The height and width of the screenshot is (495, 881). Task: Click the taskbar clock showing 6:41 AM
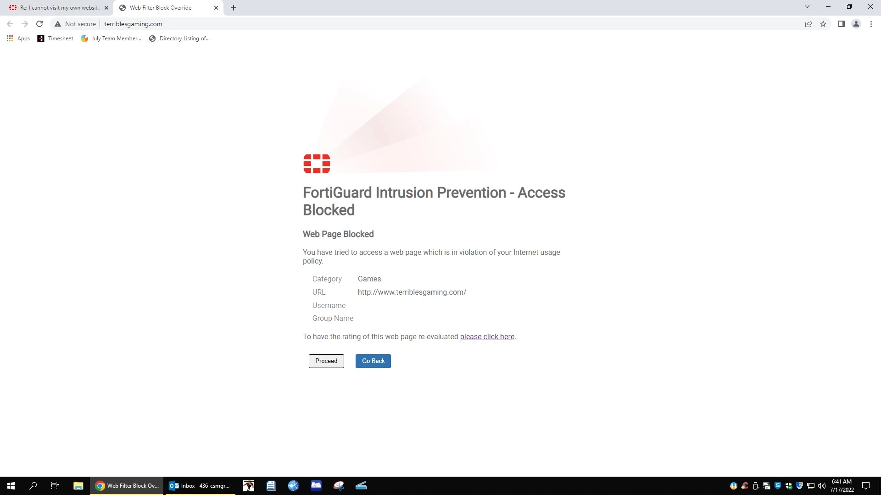[x=842, y=486]
